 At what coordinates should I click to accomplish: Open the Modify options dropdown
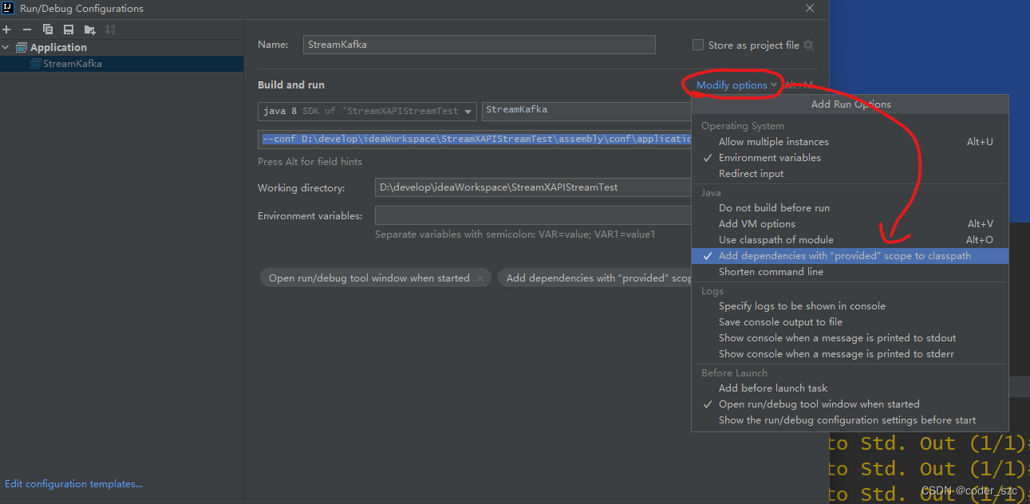tap(736, 85)
